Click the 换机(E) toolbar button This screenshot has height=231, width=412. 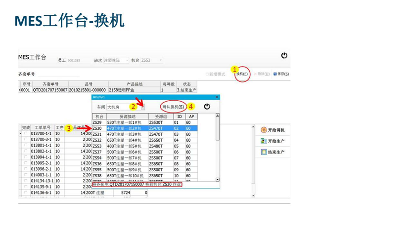[x=242, y=74]
